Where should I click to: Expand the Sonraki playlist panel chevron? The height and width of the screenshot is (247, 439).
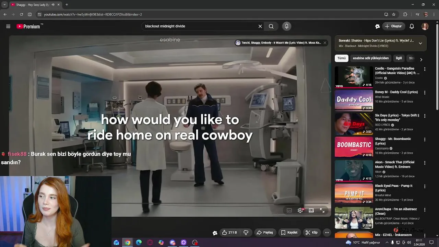coord(420,43)
